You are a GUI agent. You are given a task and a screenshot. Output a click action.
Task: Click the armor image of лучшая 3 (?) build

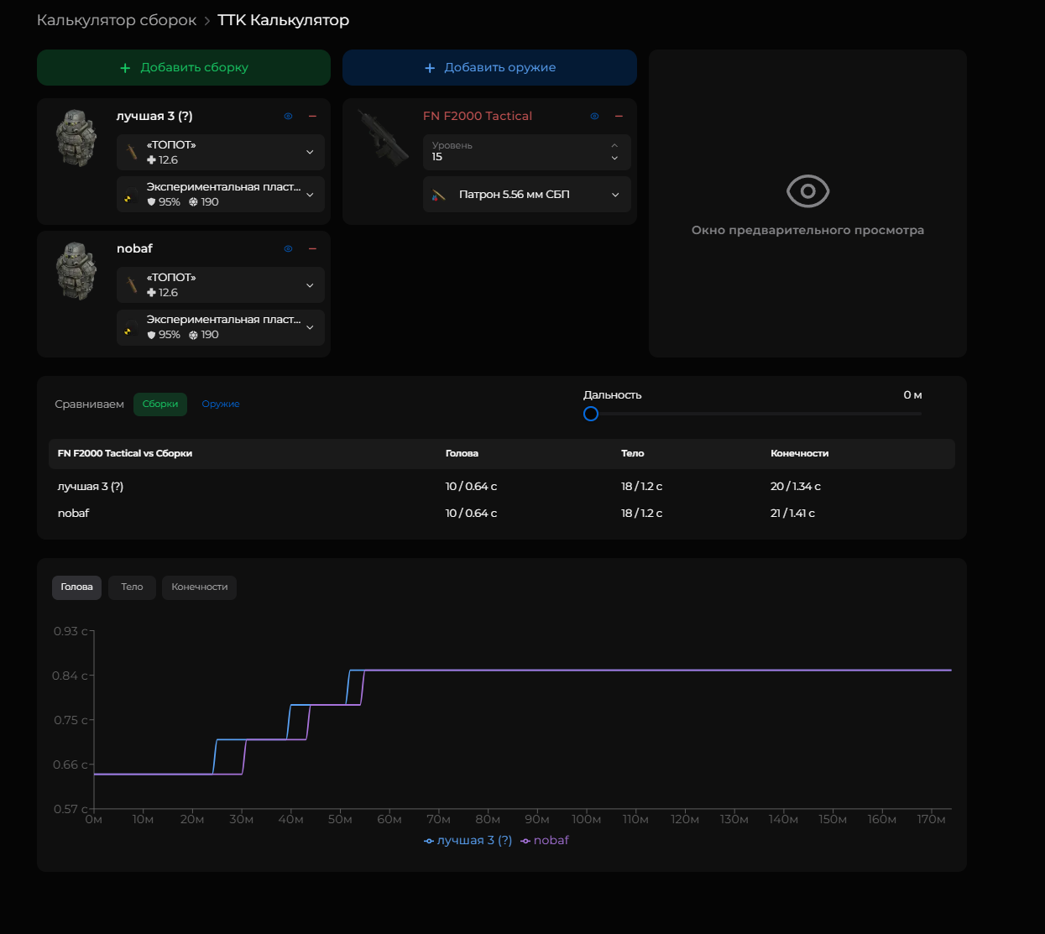click(x=76, y=138)
